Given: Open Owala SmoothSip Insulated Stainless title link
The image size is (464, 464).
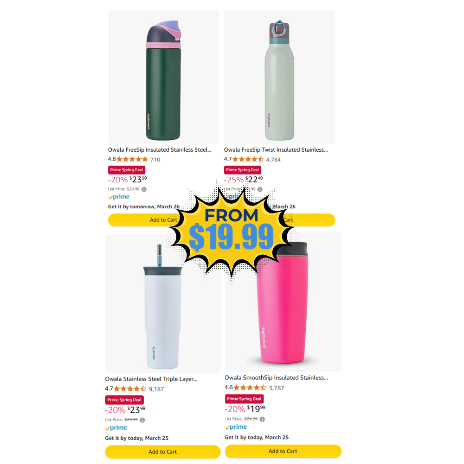Looking at the screenshot, I should (x=277, y=378).
